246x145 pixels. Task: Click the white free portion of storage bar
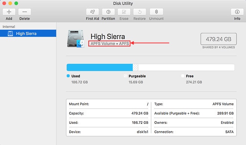(x=186, y=67)
